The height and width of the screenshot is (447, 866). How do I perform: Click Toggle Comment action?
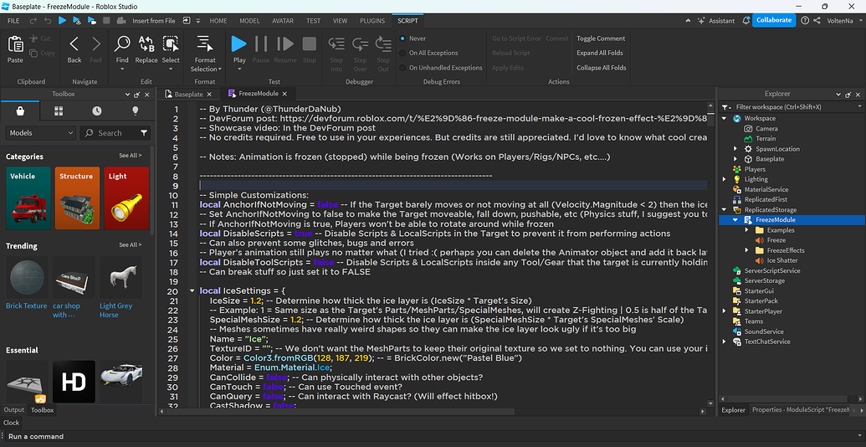pyautogui.click(x=601, y=39)
